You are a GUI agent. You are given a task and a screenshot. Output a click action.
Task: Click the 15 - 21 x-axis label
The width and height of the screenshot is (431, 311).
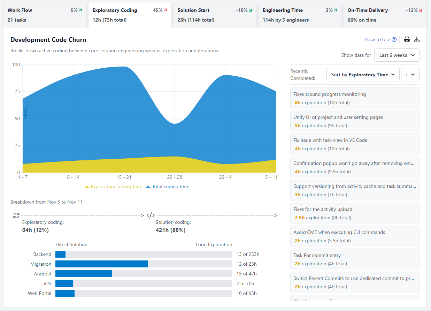124,177
